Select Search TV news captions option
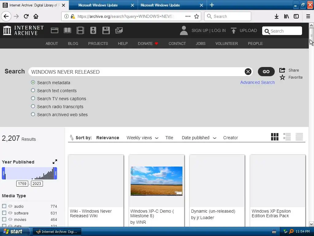314x236 pixels. [x=33, y=98]
